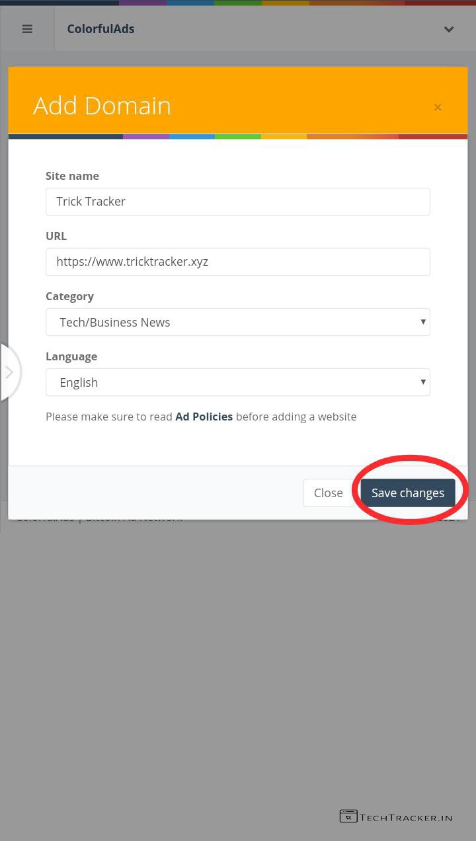Click the Site name label
Image resolution: width=476 pixels, height=841 pixels.
pos(72,176)
